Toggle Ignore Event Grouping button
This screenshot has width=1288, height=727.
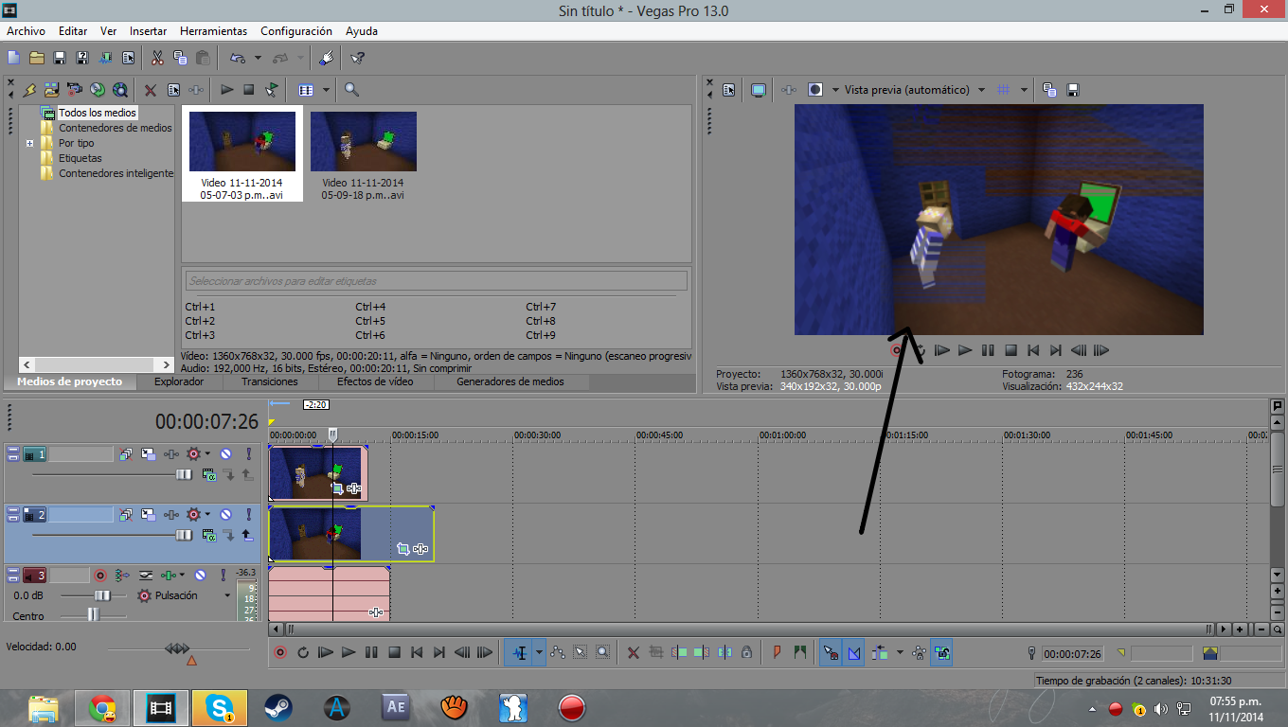coord(941,652)
